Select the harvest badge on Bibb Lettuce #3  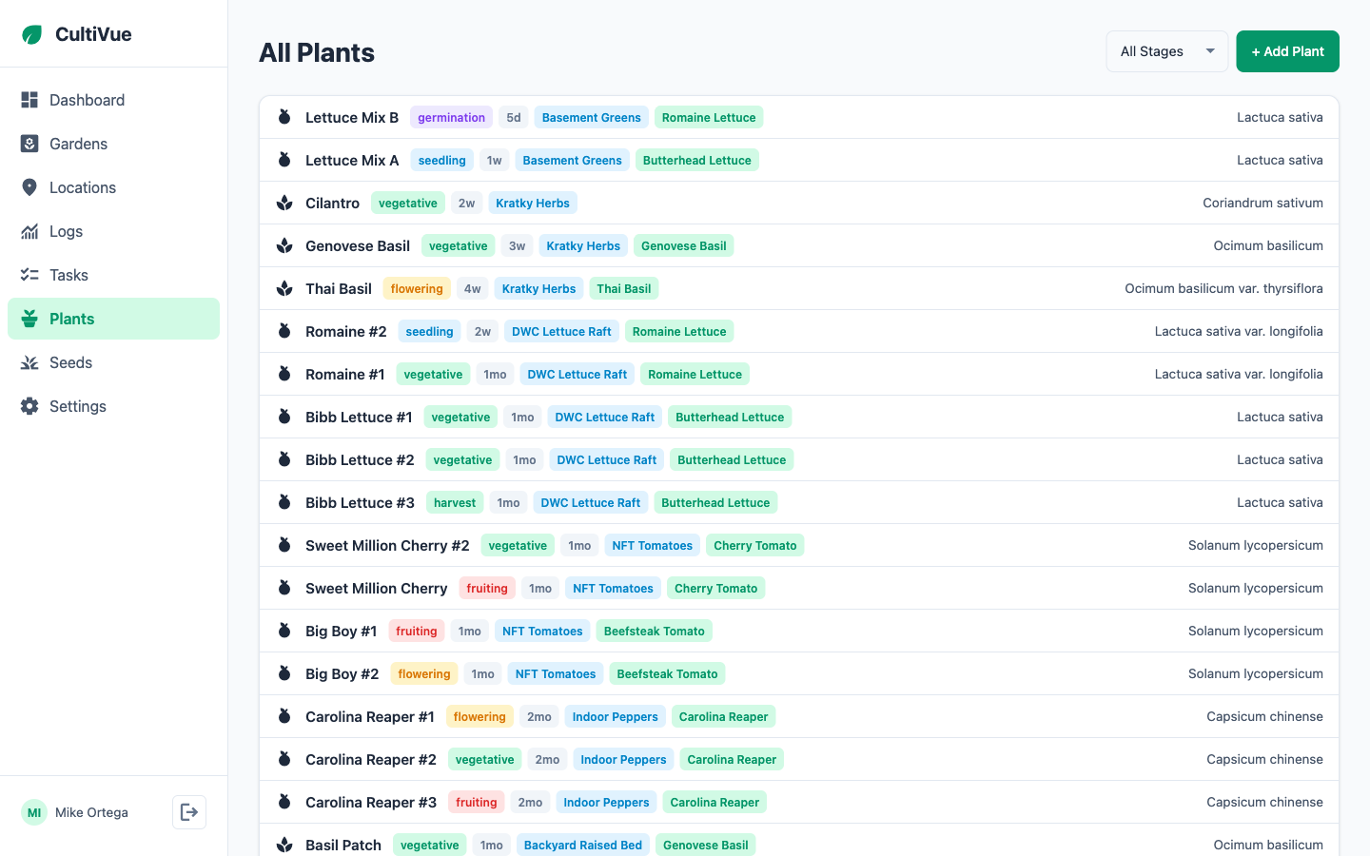[x=454, y=502]
